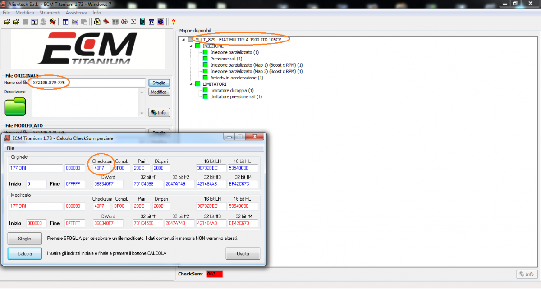Click the Originale file name 177.ORI field
Viewport: 541px width, 289px height.
[x=36, y=168]
